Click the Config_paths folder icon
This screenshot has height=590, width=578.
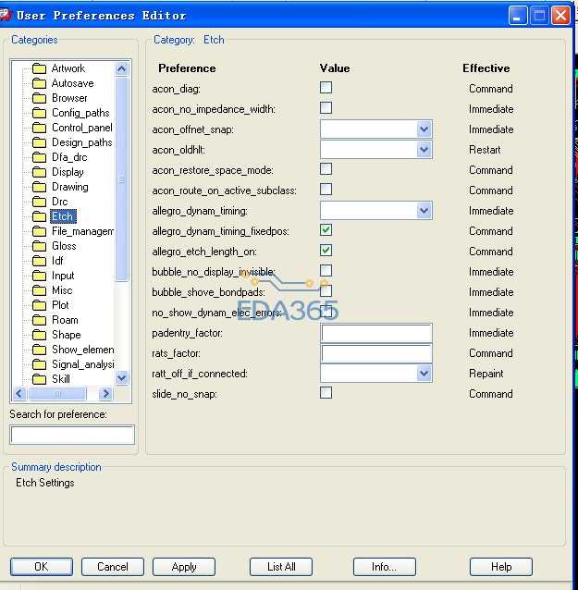click(39, 113)
